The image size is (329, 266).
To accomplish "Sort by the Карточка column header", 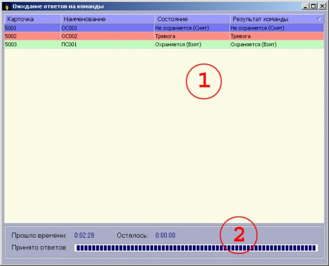I will coord(32,19).
